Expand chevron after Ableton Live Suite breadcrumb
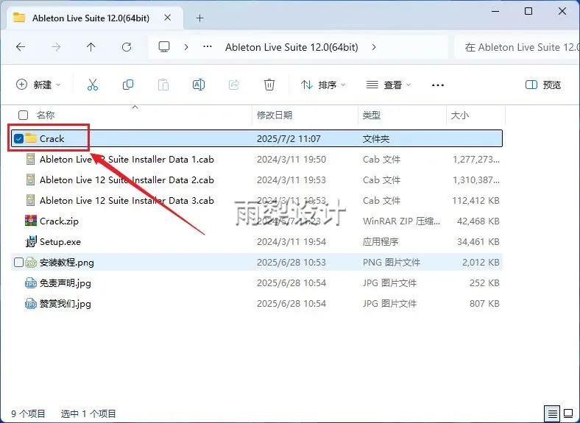 [374, 47]
